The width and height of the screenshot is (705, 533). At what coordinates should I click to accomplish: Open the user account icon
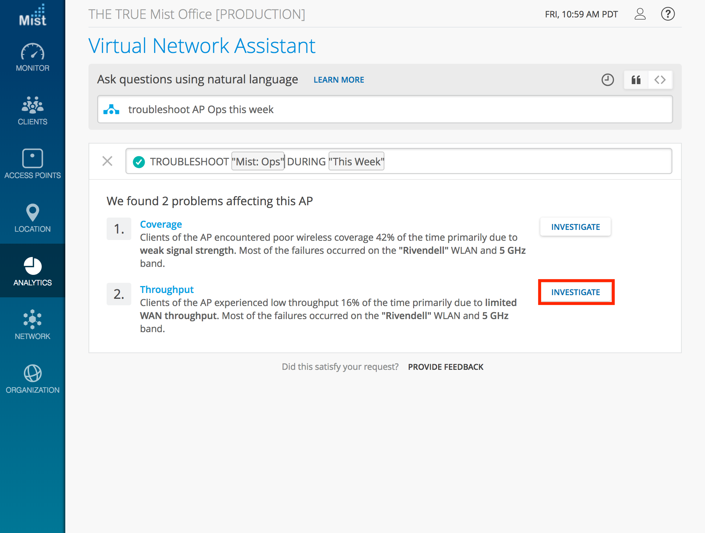(640, 14)
